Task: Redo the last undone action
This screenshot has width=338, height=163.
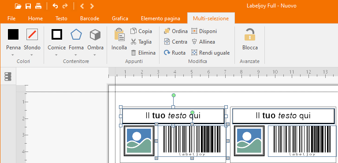Action: click(65, 6)
